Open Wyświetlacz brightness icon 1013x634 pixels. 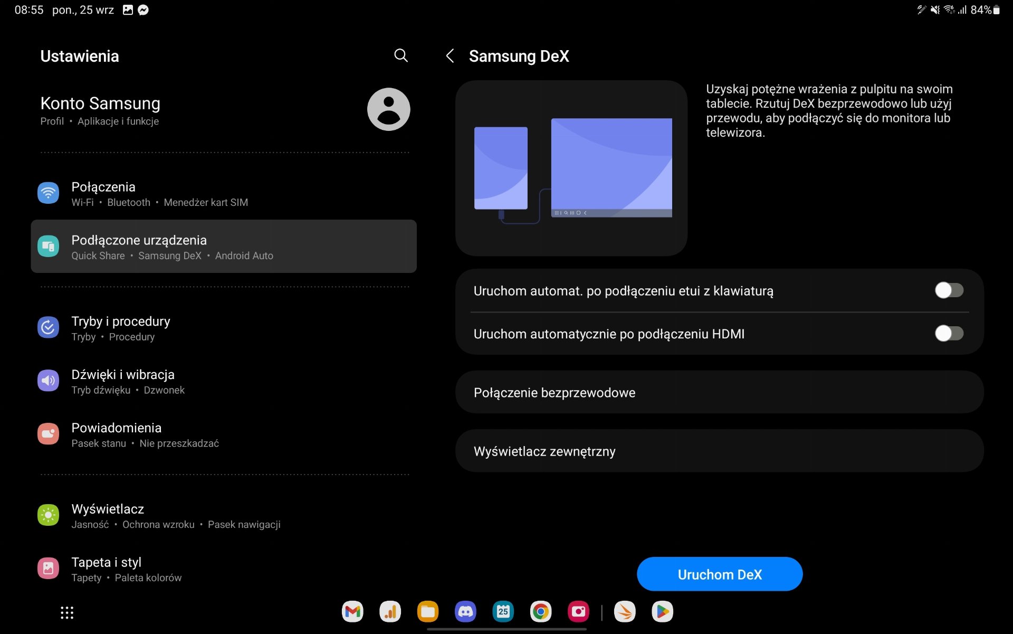48,515
